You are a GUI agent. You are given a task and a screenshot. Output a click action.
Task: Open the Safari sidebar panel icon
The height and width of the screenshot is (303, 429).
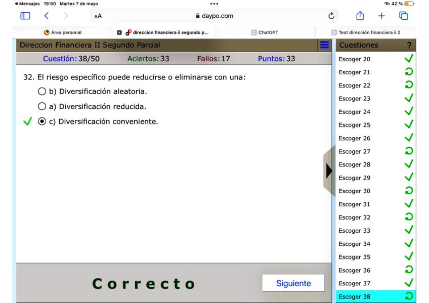25,16
